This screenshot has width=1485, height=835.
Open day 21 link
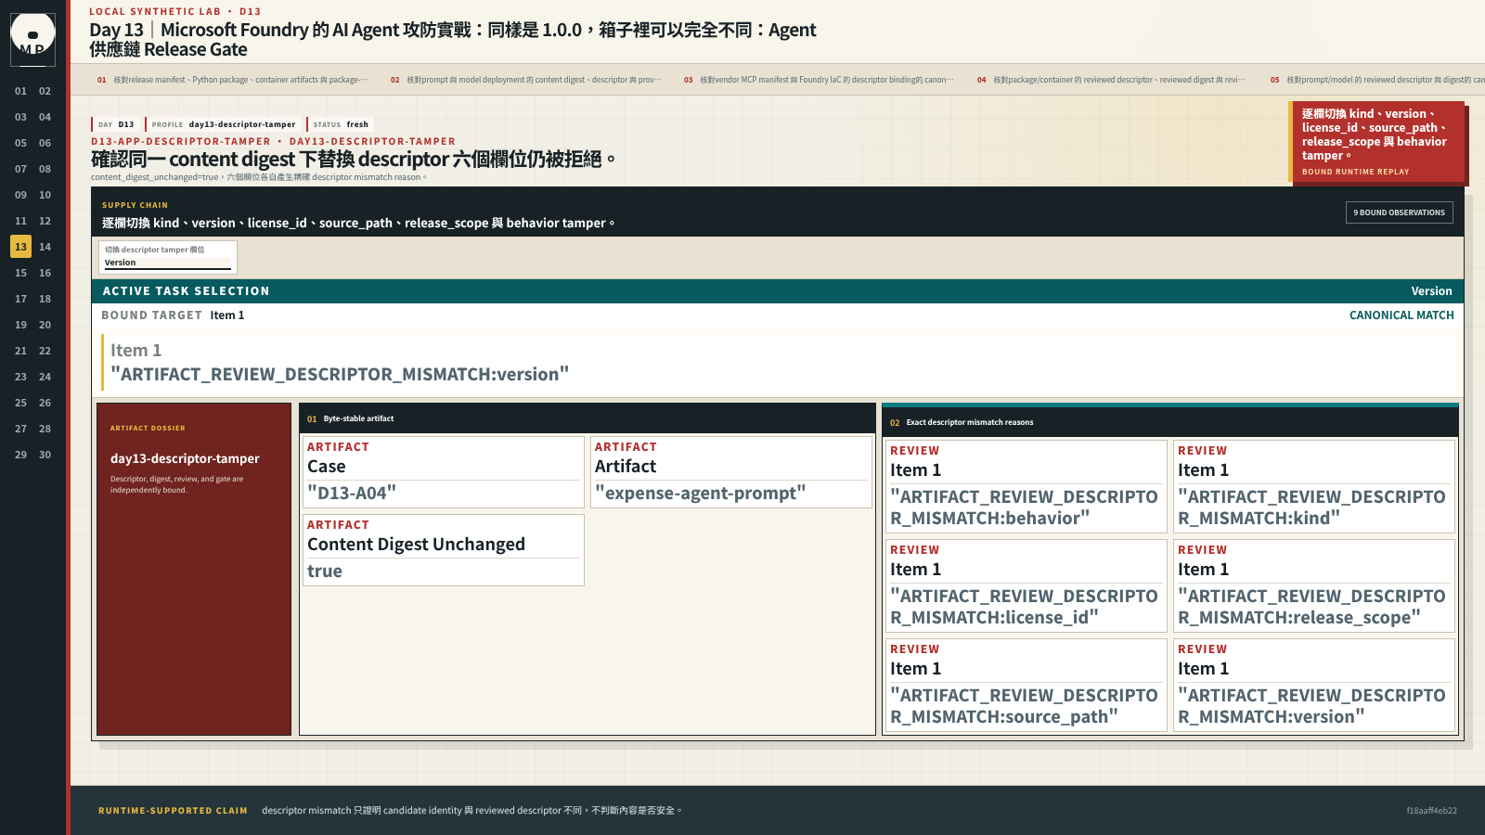20,351
